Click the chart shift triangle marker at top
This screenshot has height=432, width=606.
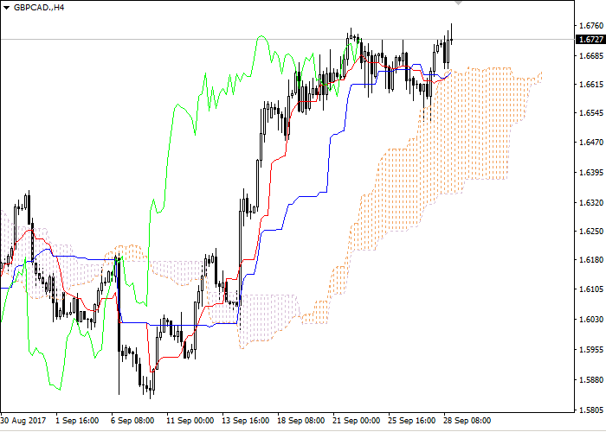click(x=458, y=3)
